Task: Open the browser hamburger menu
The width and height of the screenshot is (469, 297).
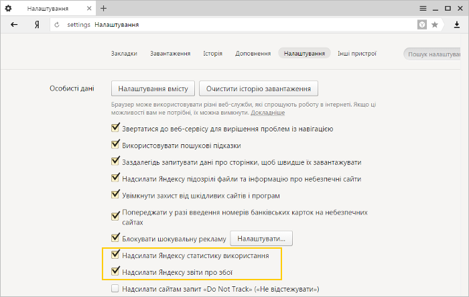Action: 423,9
